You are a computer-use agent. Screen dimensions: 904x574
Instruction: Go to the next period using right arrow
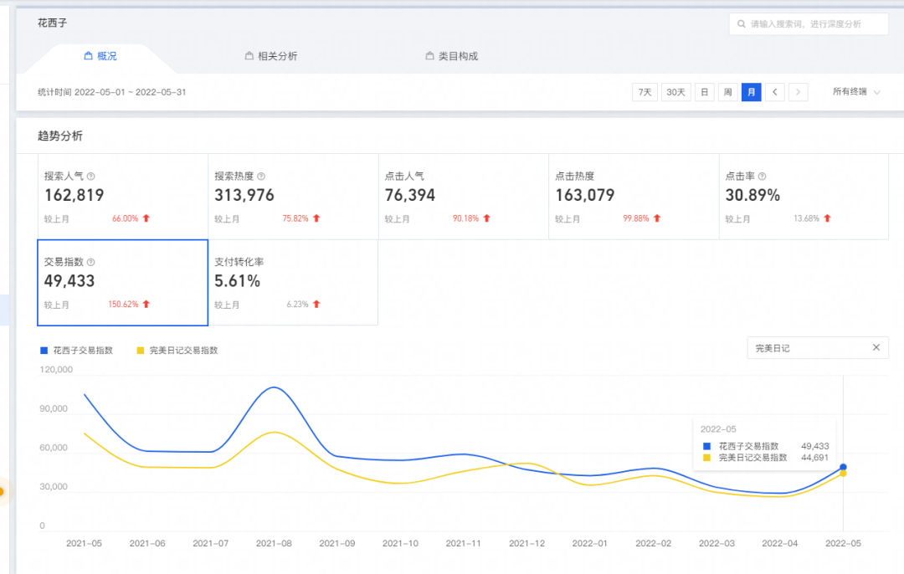click(x=798, y=92)
